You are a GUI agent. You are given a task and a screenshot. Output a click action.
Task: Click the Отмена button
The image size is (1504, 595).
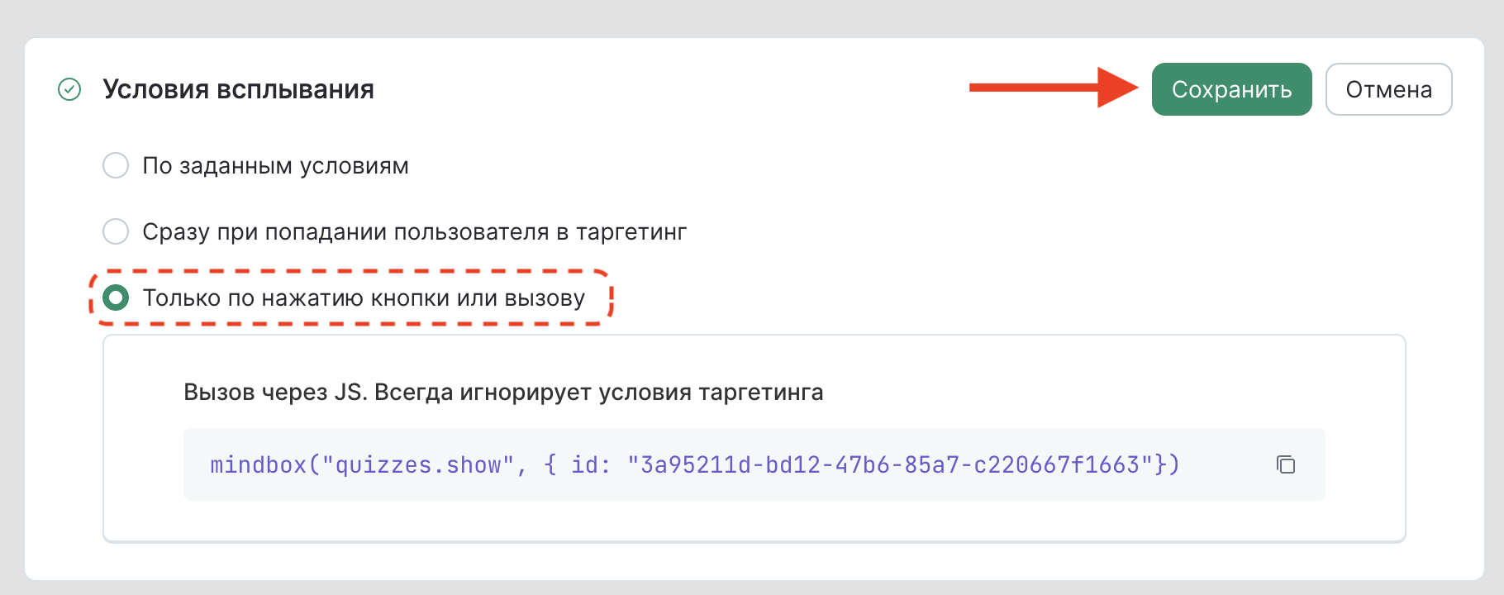(1388, 89)
